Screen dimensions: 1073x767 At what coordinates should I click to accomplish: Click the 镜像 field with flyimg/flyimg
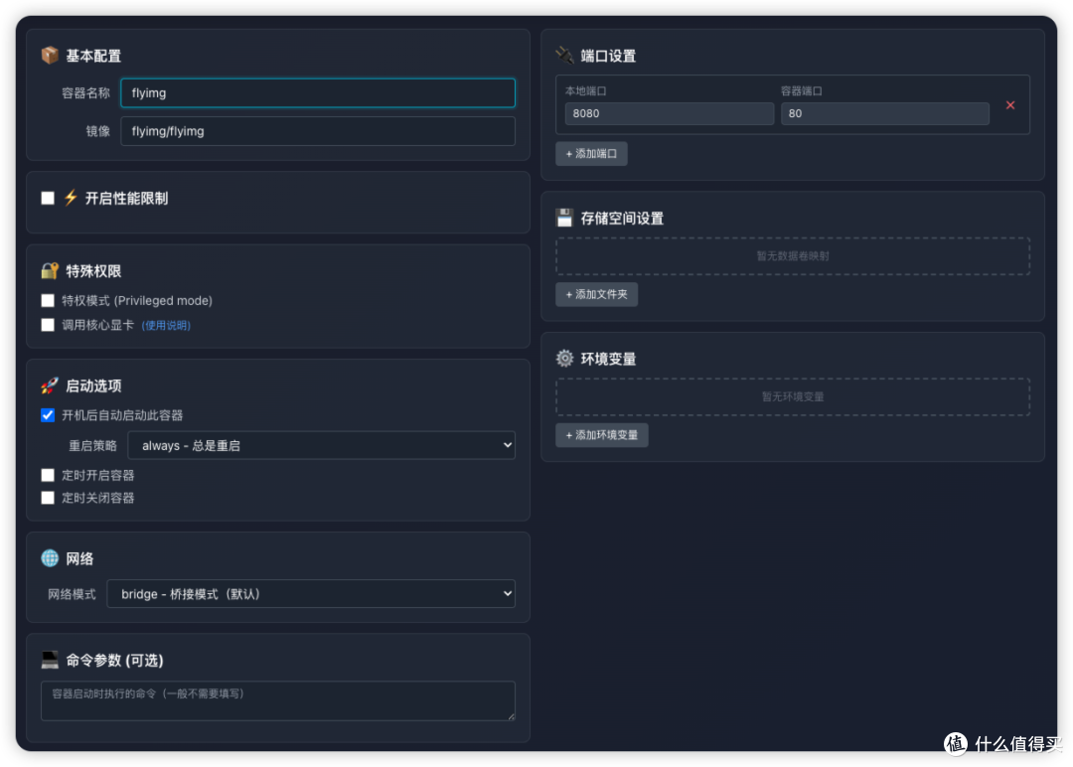pos(318,131)
